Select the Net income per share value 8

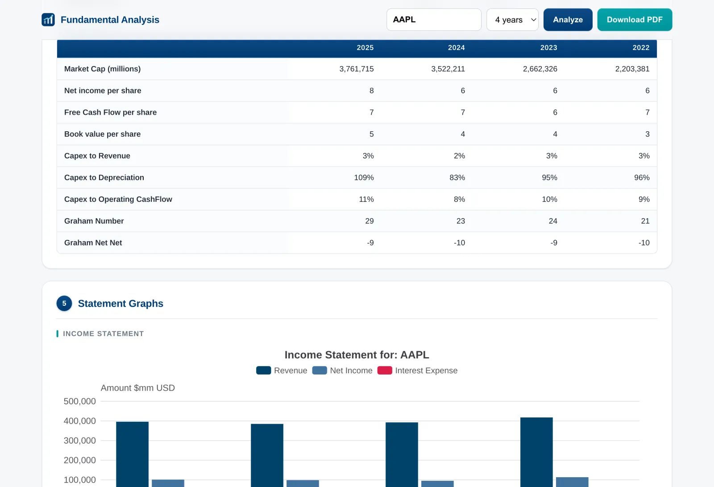tap(371, 91)
